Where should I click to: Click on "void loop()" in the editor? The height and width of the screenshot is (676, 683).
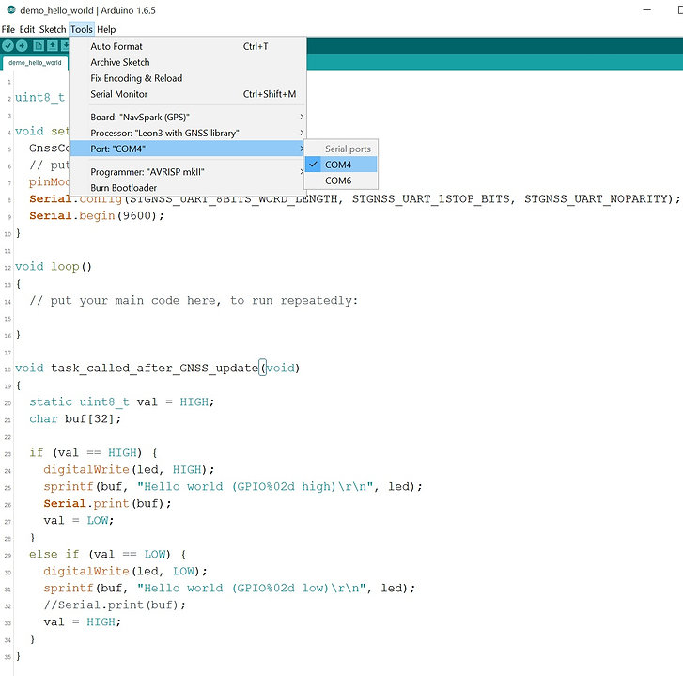(x=54, y=266)
